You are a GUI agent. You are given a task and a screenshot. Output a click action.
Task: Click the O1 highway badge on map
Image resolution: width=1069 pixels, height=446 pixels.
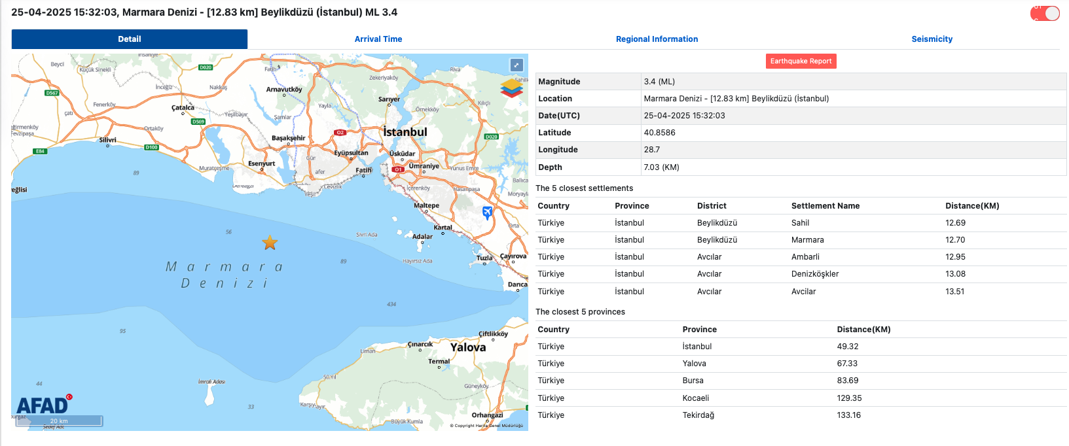pos(397,169)
